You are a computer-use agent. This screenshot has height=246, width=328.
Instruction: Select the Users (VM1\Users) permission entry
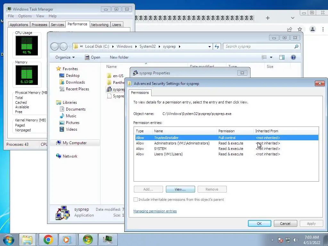click(x=226, y=154)
